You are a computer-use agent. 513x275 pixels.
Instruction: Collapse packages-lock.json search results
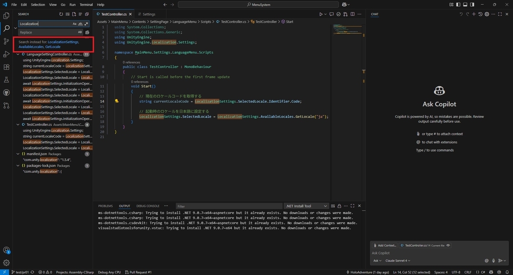click(18, 165)
